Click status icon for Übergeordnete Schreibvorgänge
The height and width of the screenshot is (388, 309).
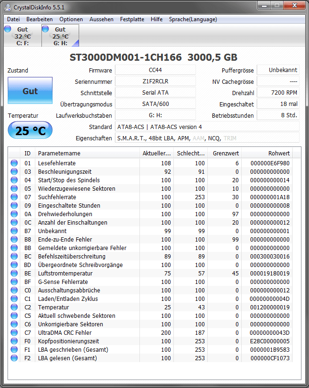tap(14, 265)
